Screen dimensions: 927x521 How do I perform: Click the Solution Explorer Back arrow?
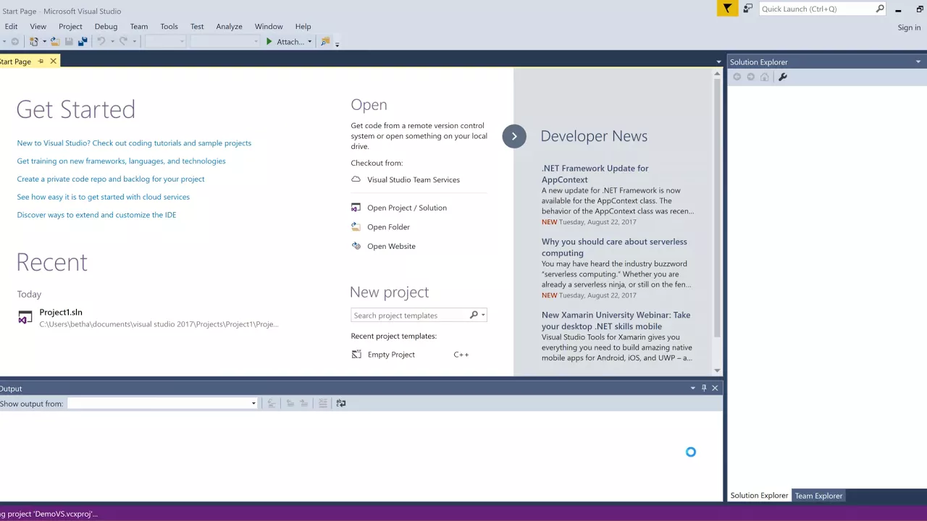(x=737, y=77)
